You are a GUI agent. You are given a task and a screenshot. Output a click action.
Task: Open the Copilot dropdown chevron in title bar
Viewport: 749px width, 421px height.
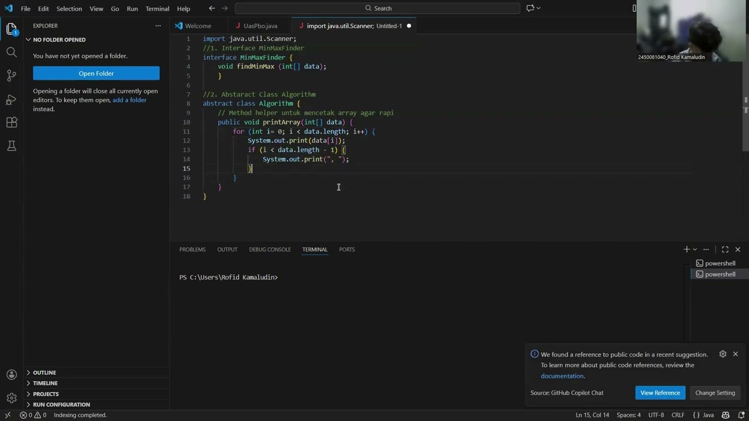[x=538, y=8]
